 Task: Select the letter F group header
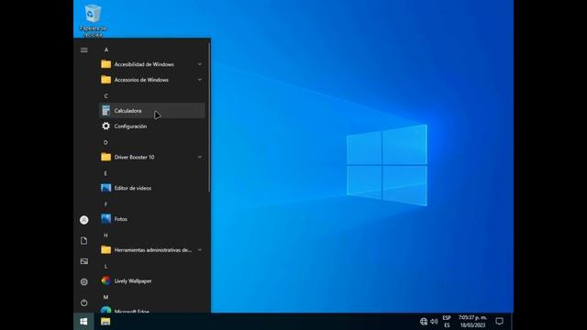coord(105,204)
